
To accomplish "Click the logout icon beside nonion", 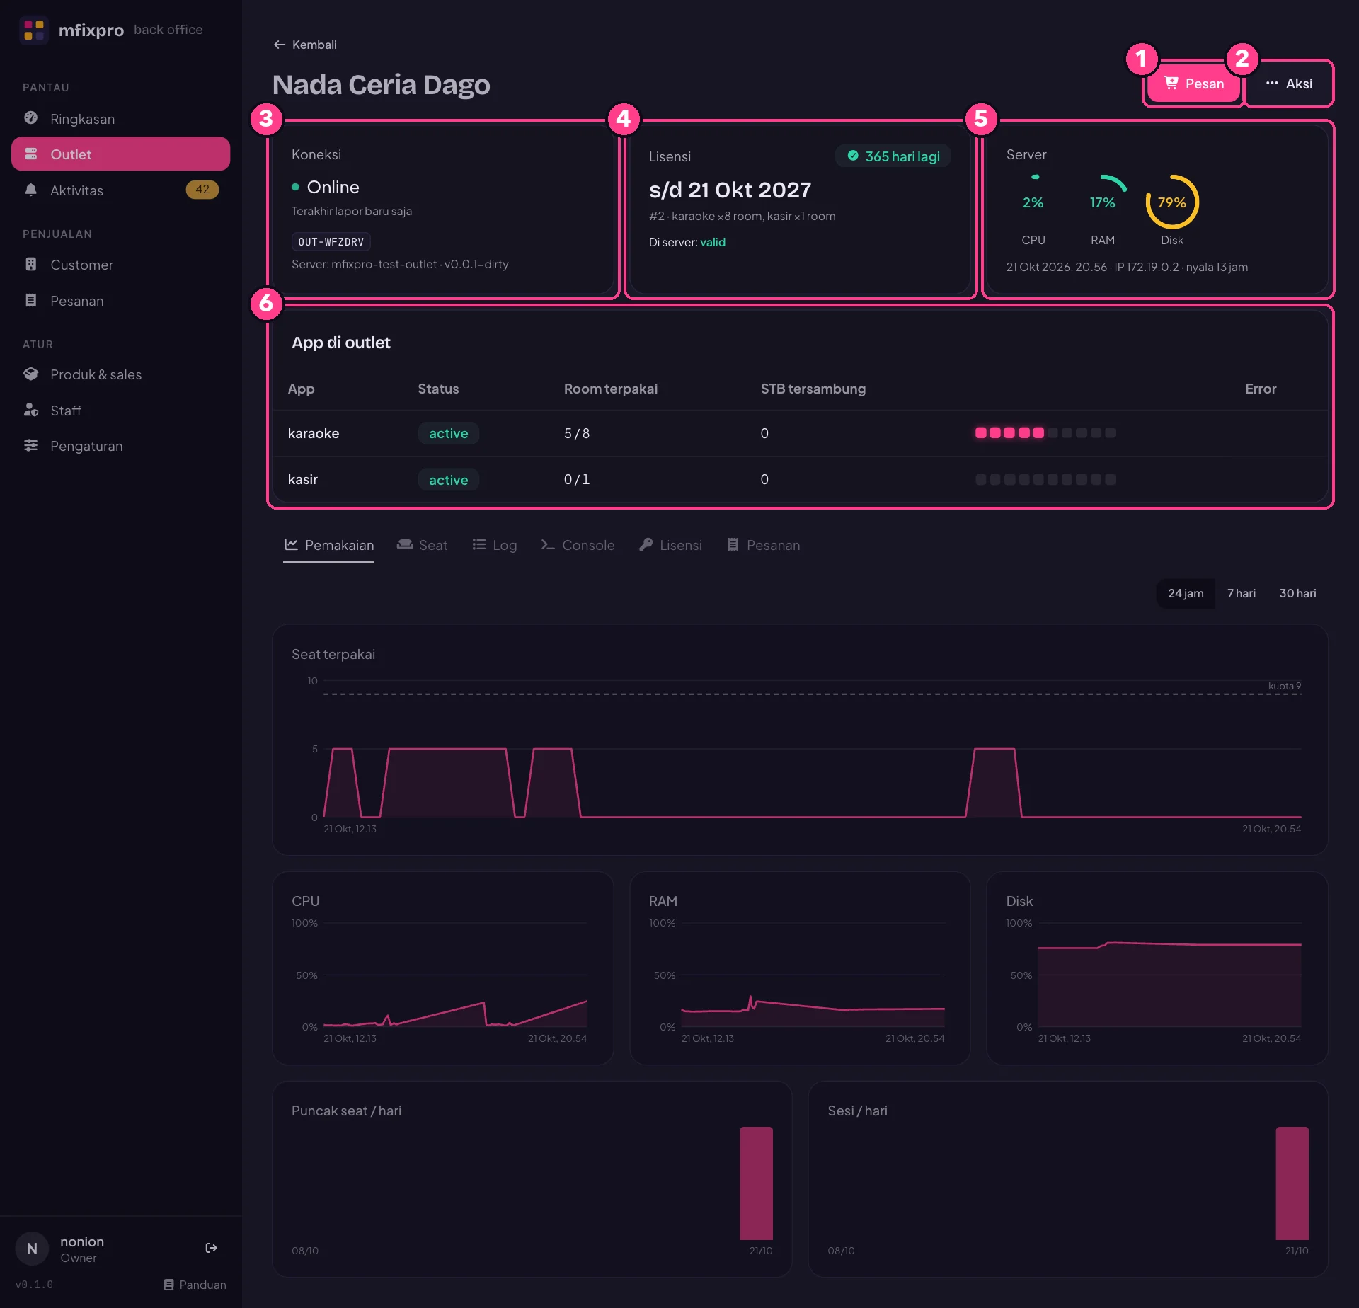I will (211, 1248).
